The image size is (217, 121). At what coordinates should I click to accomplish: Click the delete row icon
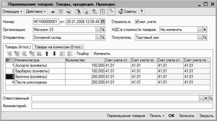[x=32, y=54]
